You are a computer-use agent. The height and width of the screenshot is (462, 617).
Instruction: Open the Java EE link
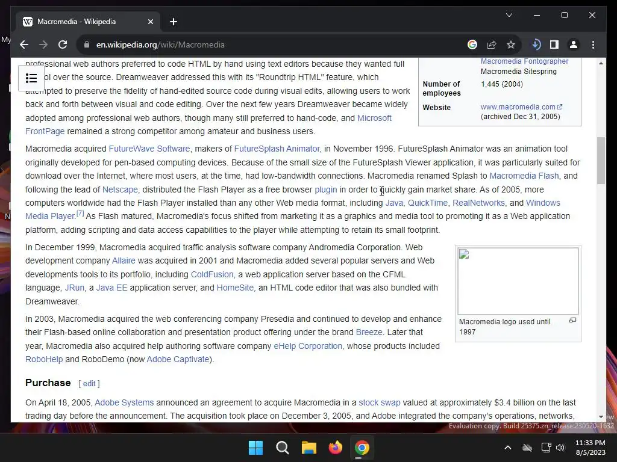[x=111, y=288]
